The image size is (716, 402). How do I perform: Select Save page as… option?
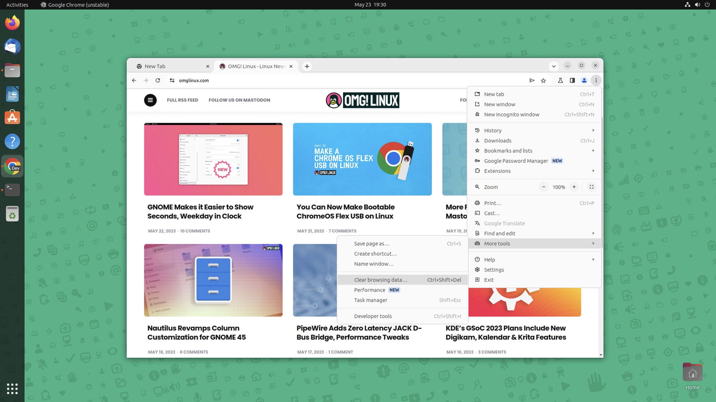coord(402,243)
